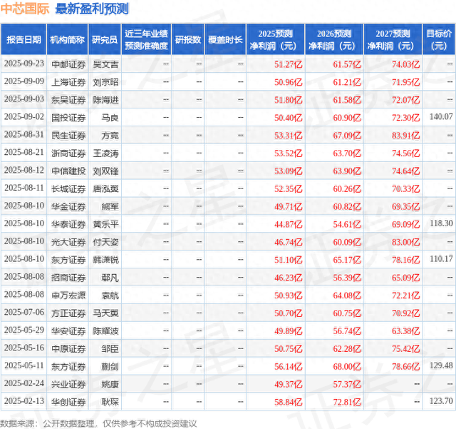The height and width of the screenshot is (429, 456).
Task: Select the date 2025-08-31 cell
Action: tap(24, 135)
